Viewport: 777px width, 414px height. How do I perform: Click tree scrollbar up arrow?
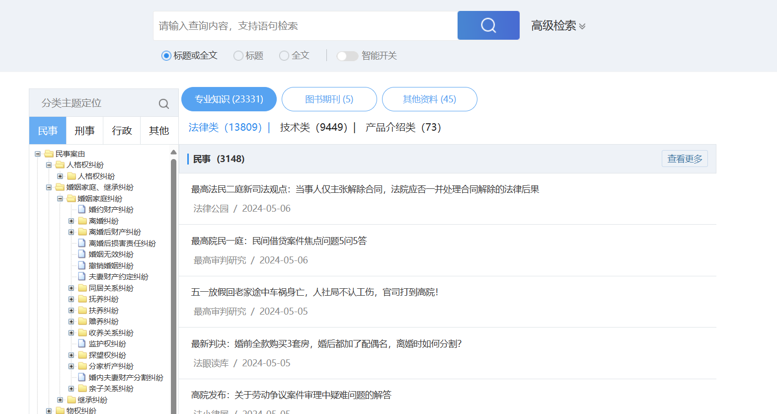[x=173, y=152]
